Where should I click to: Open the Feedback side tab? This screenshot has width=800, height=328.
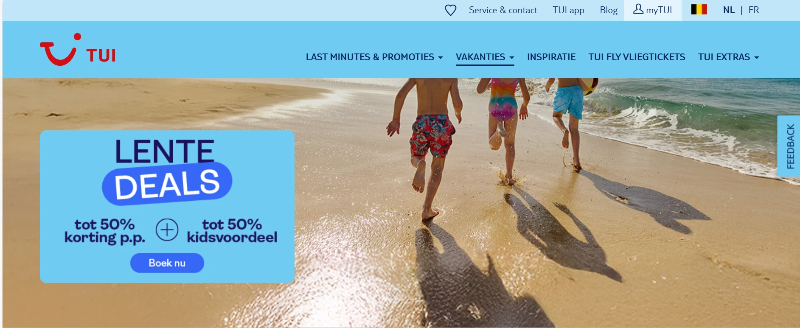(x=789, y=146)
